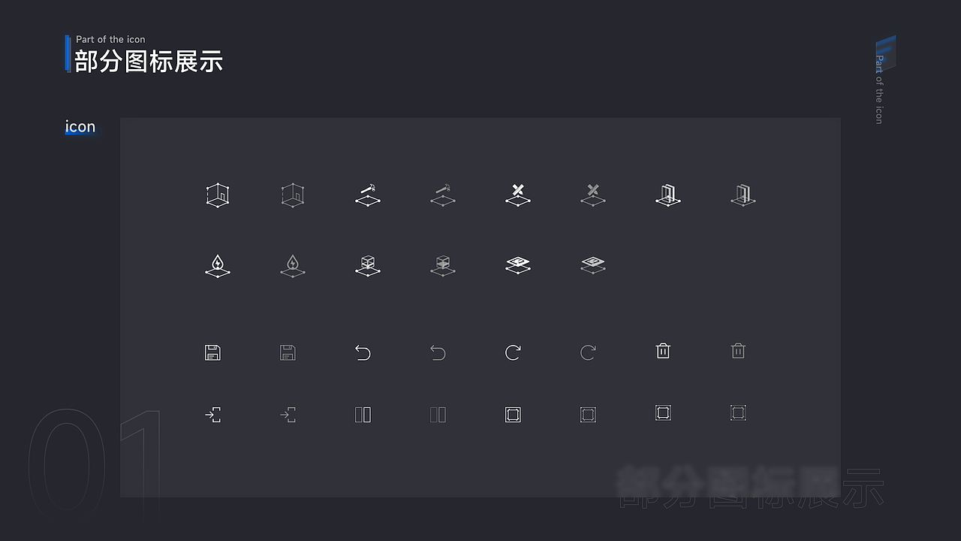Viewport: 961px width, 541px height.
Task: Click the dimmed gray undo arrow
Action: point(438,352)
